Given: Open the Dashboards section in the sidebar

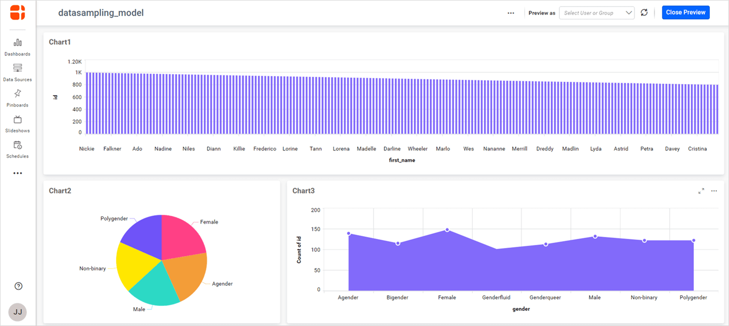Looking at the screenshot, I should coord(17,47).
